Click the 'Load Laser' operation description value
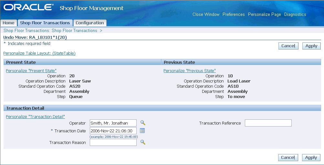Image resolution: width=324 pixels, height=165 pixels. click(x=239, y=81)
